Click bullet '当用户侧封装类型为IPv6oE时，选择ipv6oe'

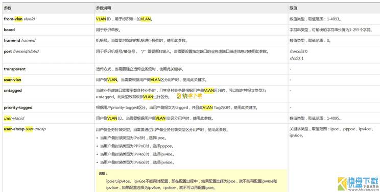(x=137, y=162)
